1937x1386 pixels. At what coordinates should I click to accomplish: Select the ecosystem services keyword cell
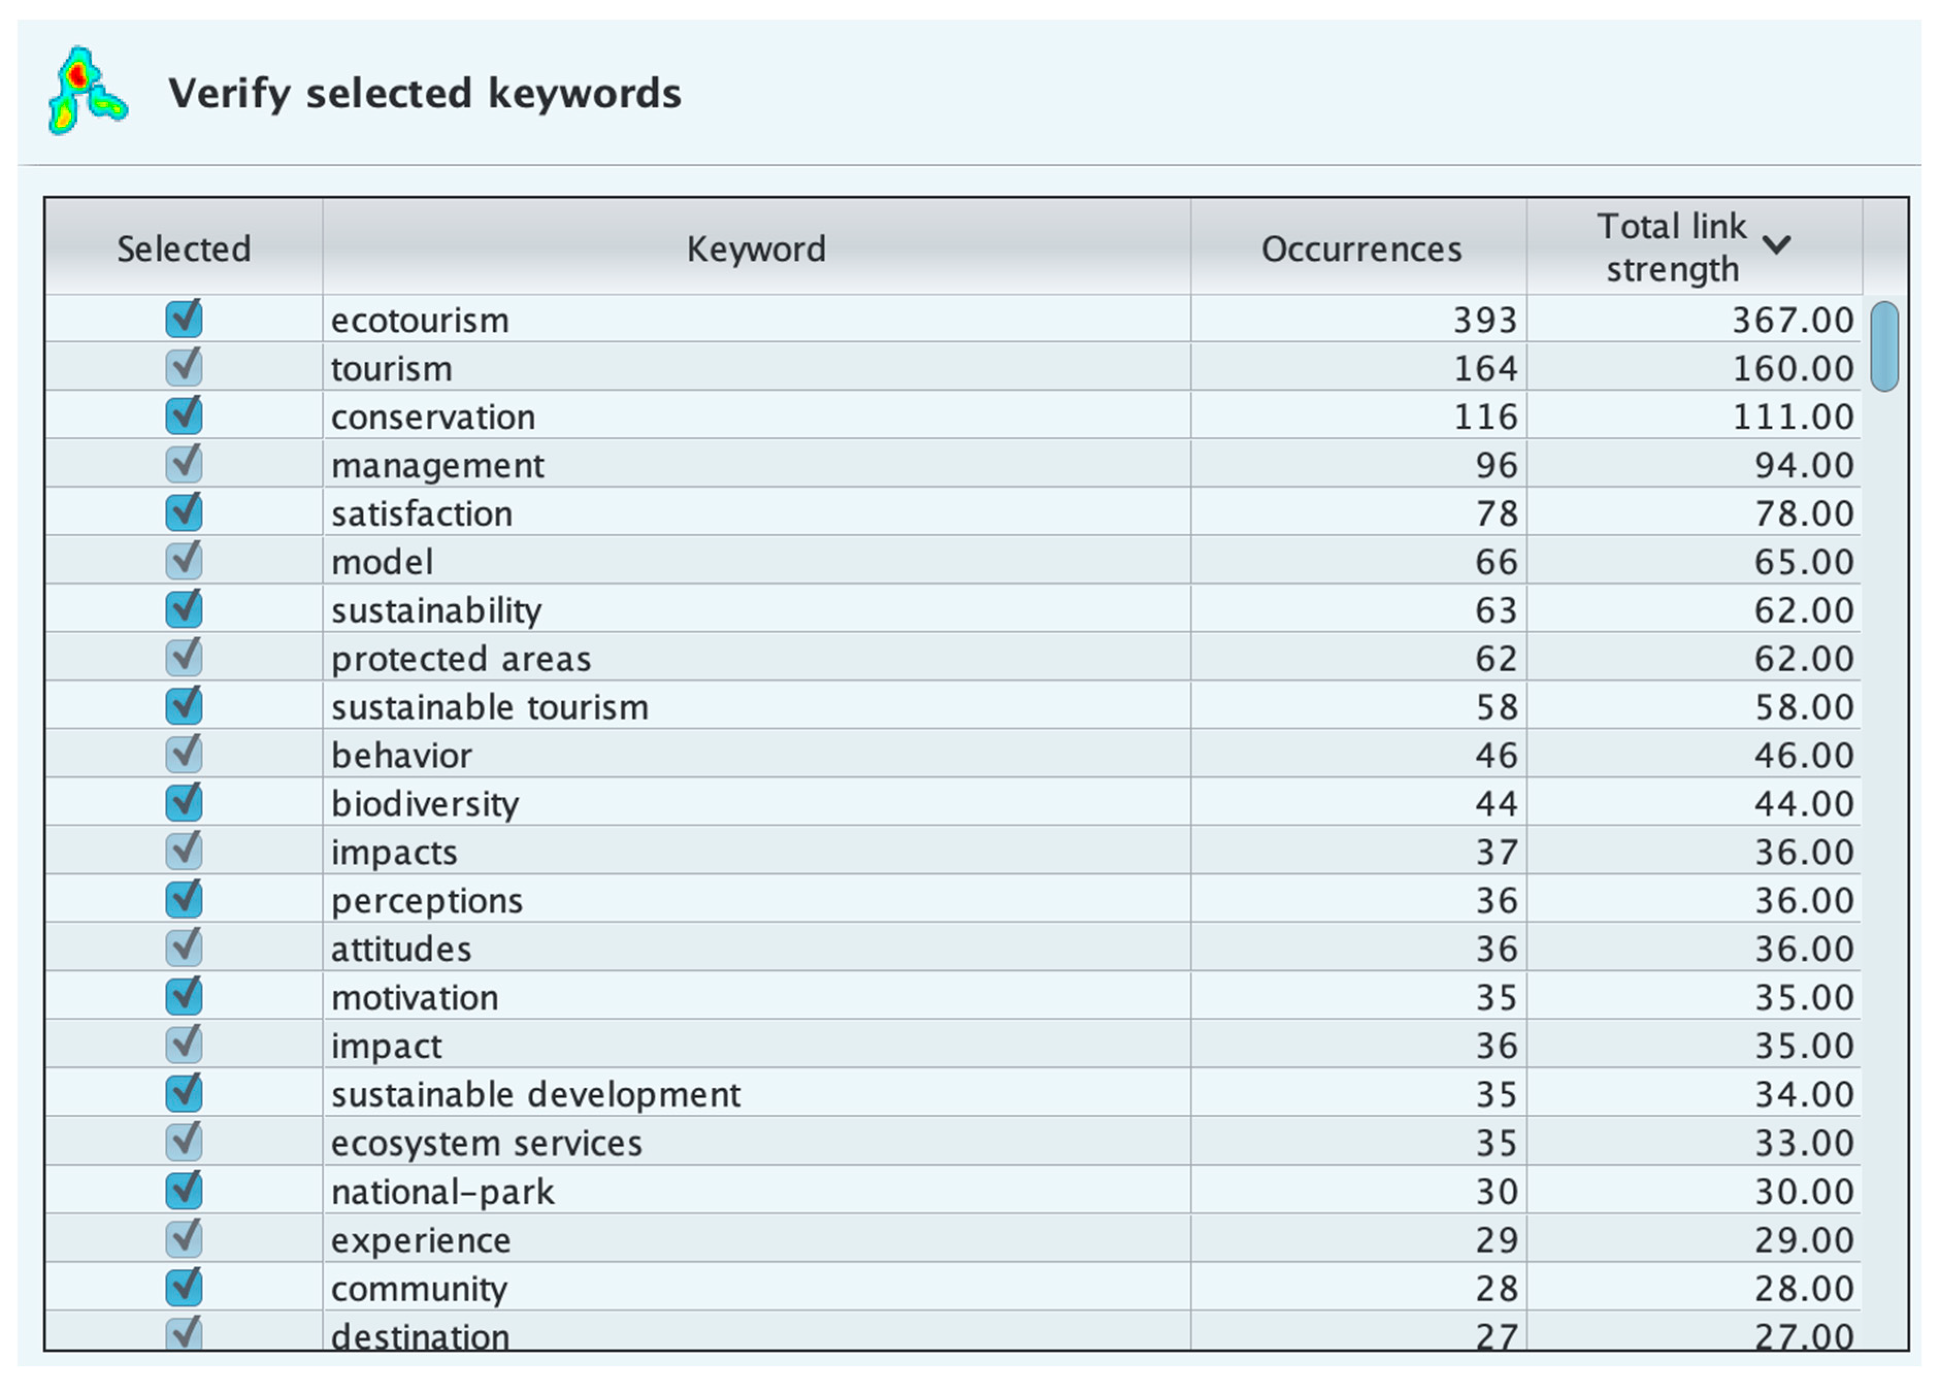point(486,1143)
